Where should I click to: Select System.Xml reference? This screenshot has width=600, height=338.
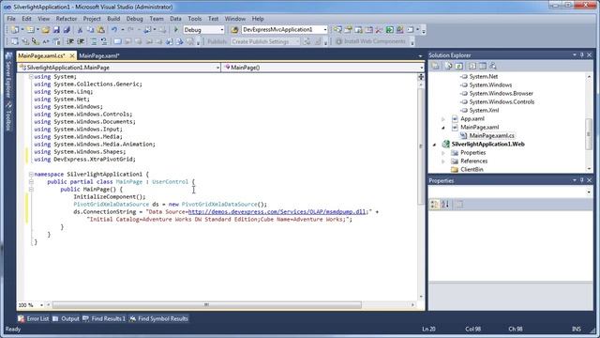tap(484, 111)
